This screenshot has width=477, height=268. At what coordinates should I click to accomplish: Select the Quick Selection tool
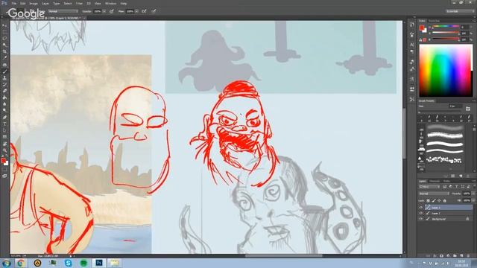click(x=4, y=45)
